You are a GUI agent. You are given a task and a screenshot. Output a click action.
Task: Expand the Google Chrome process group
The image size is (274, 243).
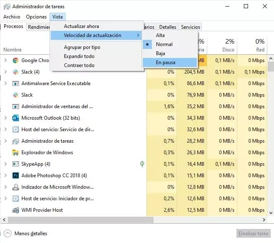point(6,60)
